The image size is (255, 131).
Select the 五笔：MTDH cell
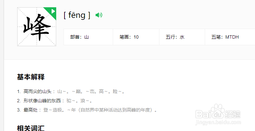(230, 37)
